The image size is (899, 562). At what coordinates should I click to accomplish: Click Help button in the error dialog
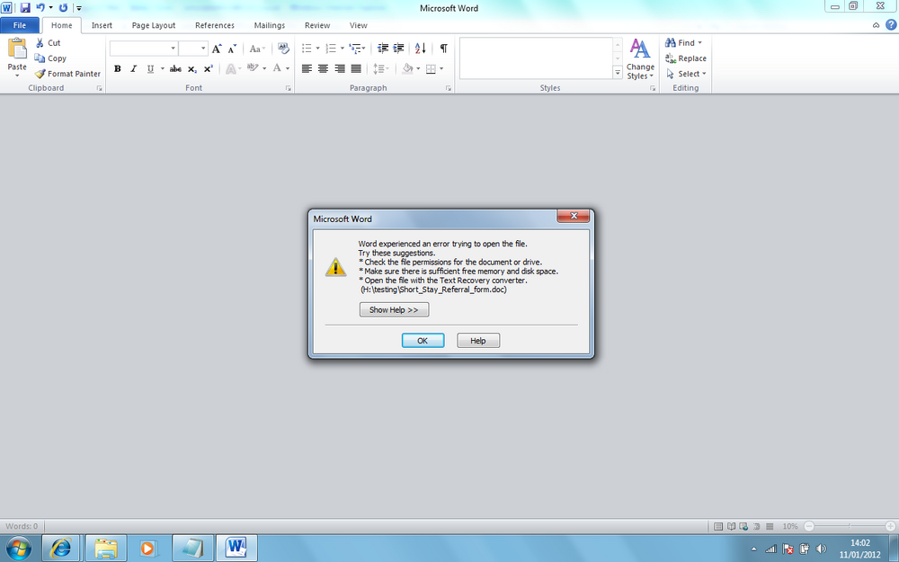(x=478, y=341)
